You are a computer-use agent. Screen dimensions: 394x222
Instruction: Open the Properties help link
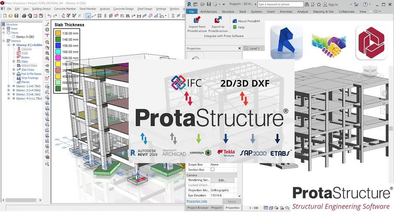197,201
